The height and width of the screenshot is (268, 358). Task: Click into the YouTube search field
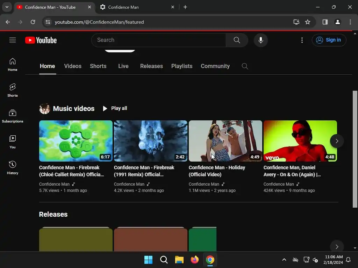159,40
